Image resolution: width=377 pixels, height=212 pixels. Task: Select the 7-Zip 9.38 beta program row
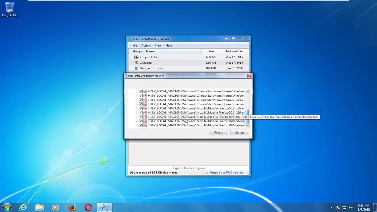[188, 57]
